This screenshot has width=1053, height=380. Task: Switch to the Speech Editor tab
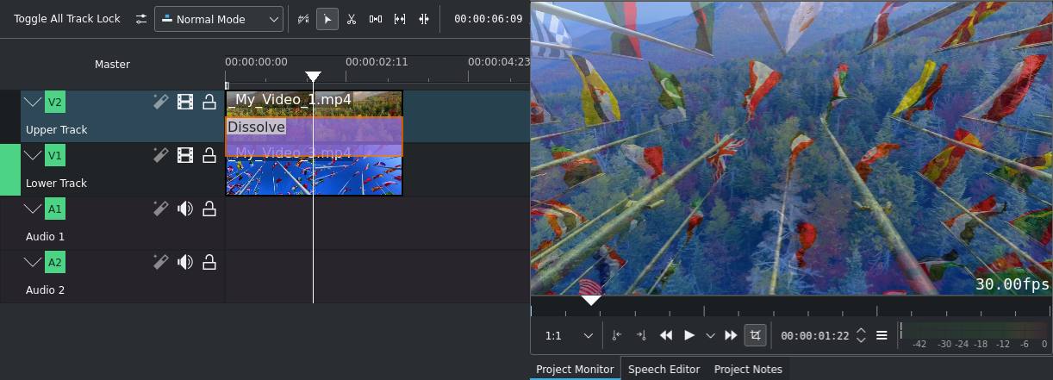coord(664,369)
